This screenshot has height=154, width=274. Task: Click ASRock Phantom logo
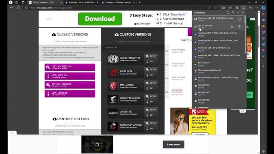coord(113,126)
